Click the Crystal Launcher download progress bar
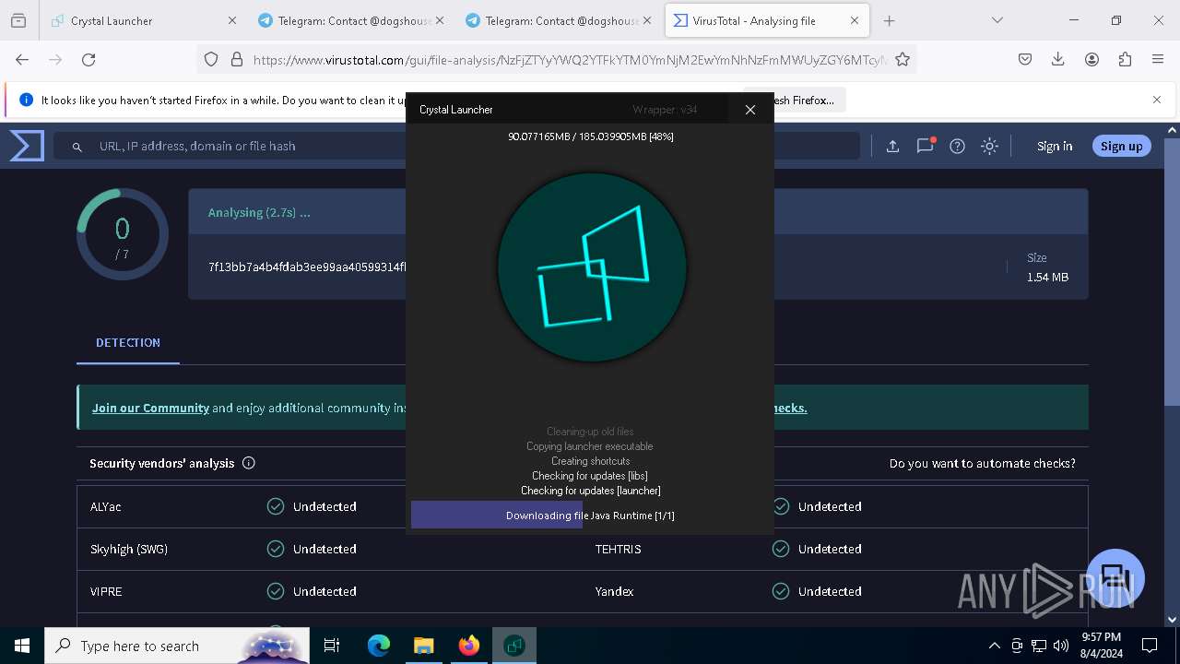 [590, 516]
